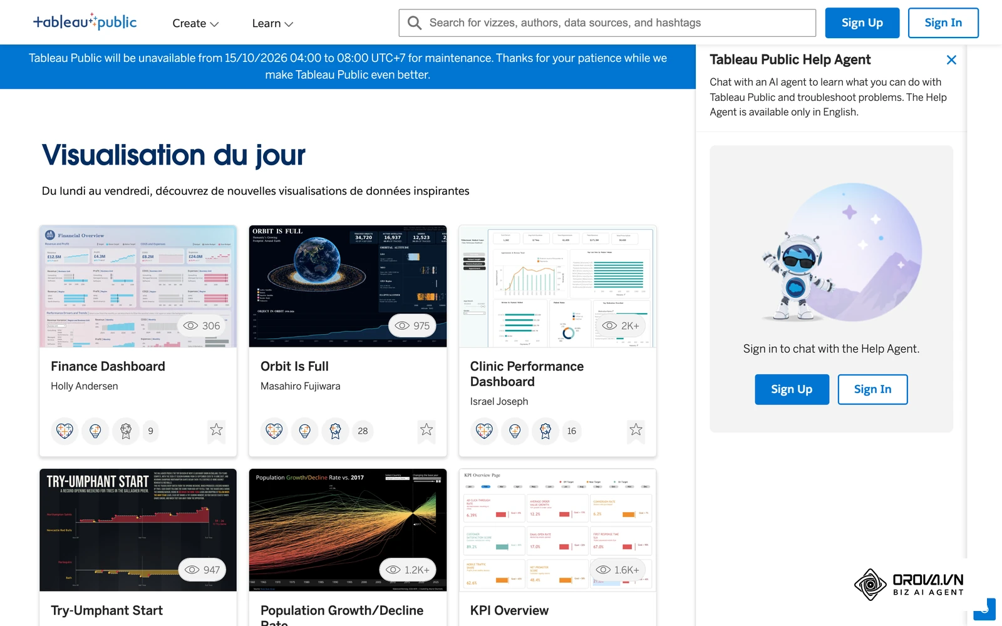The height and width of the screenshot is (626, 1002).
Task: Click the search vizzes input field
Action: (x=607, y=23)
